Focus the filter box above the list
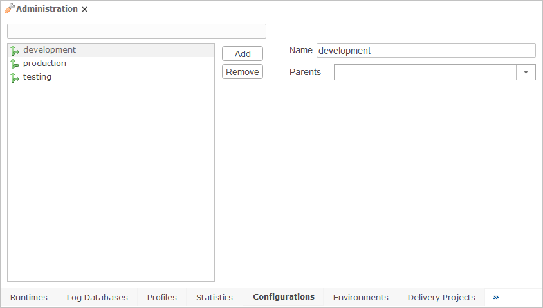The width and height of the screenshot is (543, 308). [137, 31]
